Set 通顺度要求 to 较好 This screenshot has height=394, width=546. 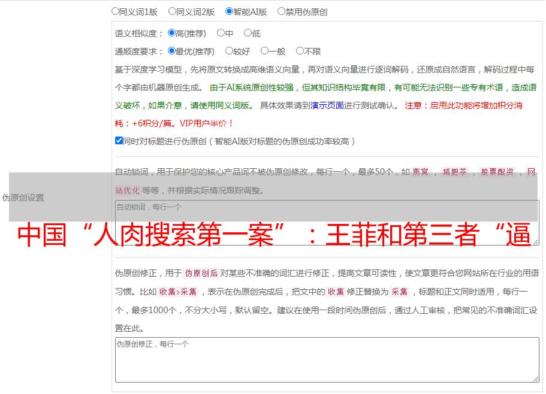point(229,51)
